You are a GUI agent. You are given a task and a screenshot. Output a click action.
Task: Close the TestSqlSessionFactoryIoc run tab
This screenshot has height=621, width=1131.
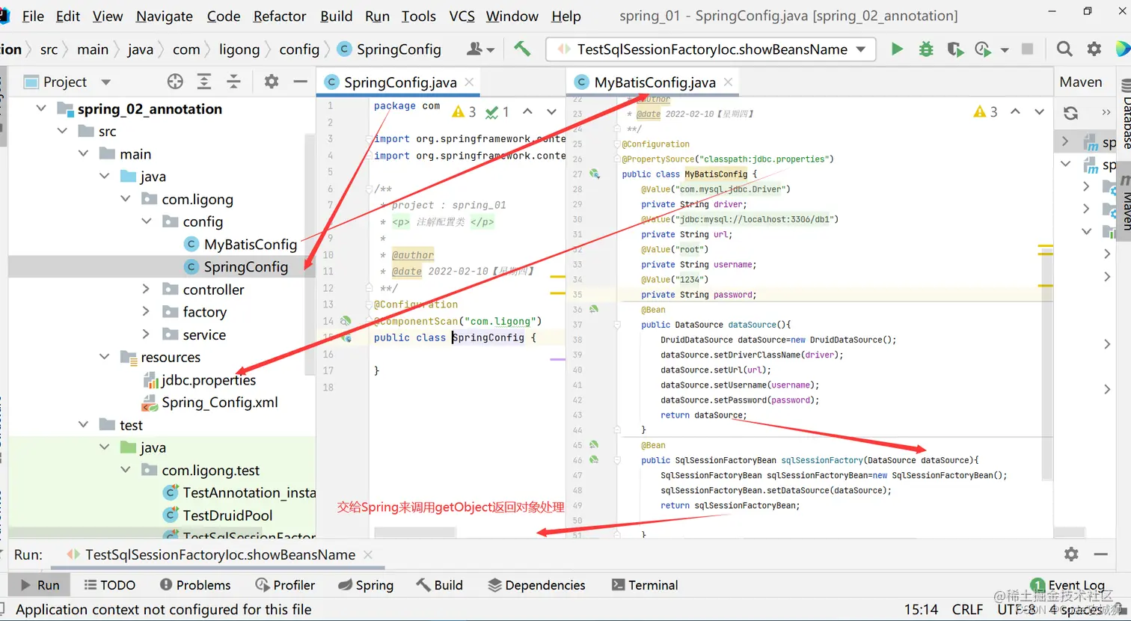(368, 554)
